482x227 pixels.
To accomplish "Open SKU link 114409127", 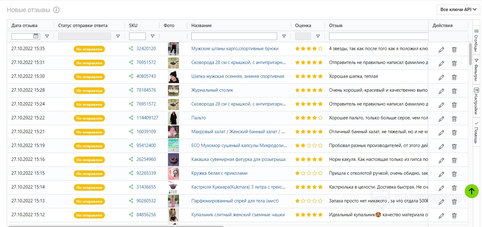I will 147,118.
